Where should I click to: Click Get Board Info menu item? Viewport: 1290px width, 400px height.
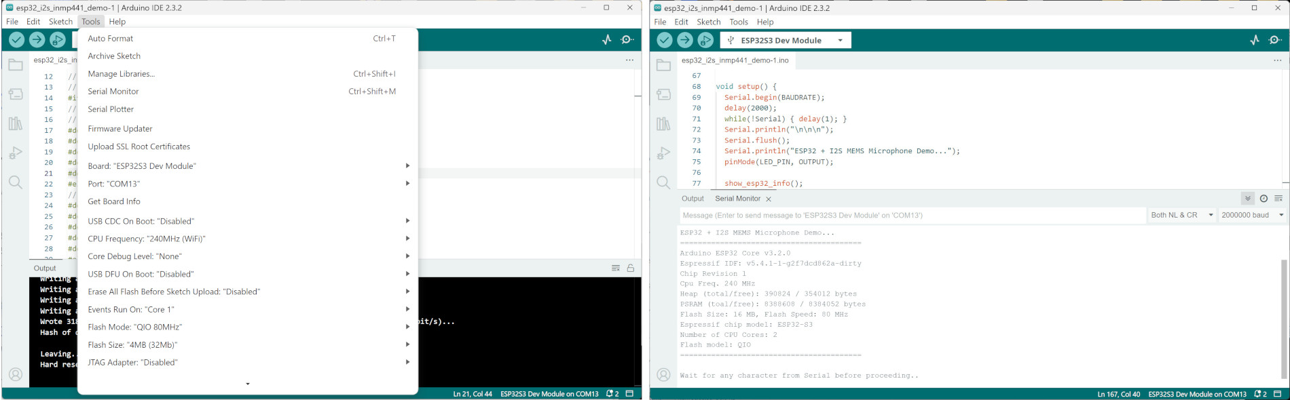pos(248,201)
